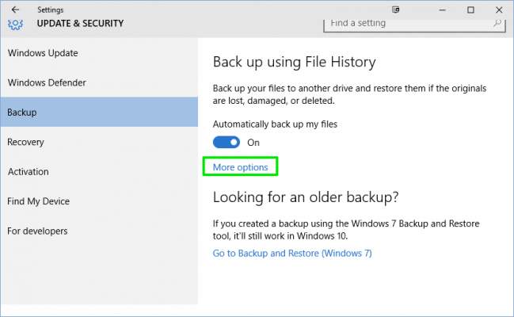Image resolution: width=514 pixels, height=317 pixels.
Task: Open Windows Update section
Action: pyautogui.click(x=99, y=53)
